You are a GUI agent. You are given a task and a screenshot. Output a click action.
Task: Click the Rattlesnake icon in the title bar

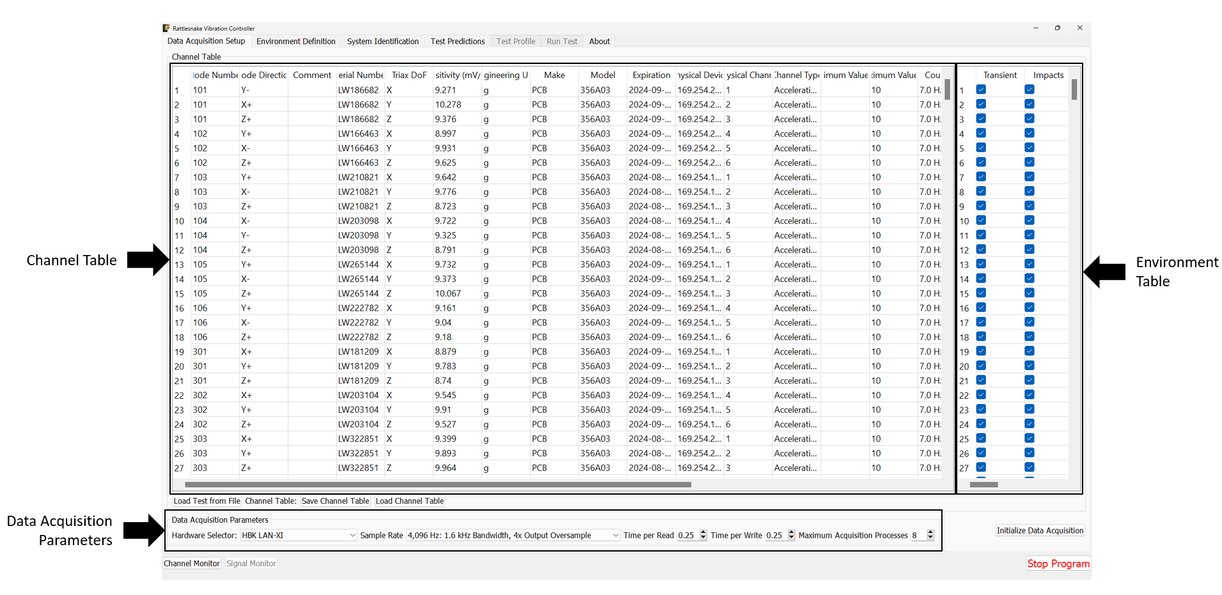166,28
